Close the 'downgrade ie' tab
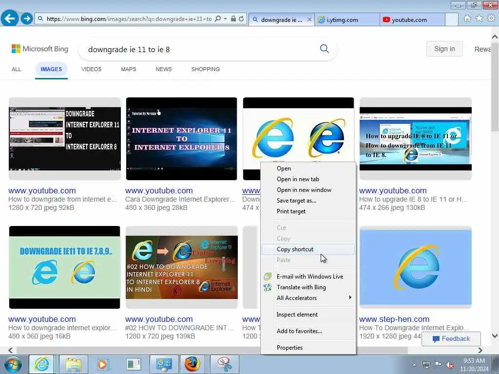499x374 pixels. point(309,19)
